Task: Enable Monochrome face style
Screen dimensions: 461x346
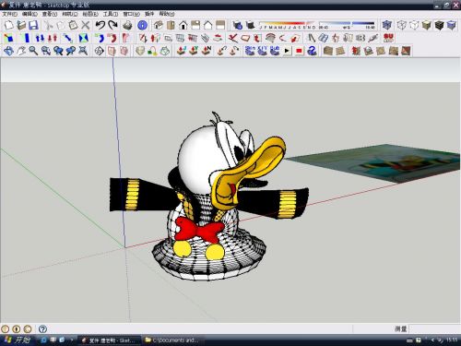Action: (x=452, y=25)
